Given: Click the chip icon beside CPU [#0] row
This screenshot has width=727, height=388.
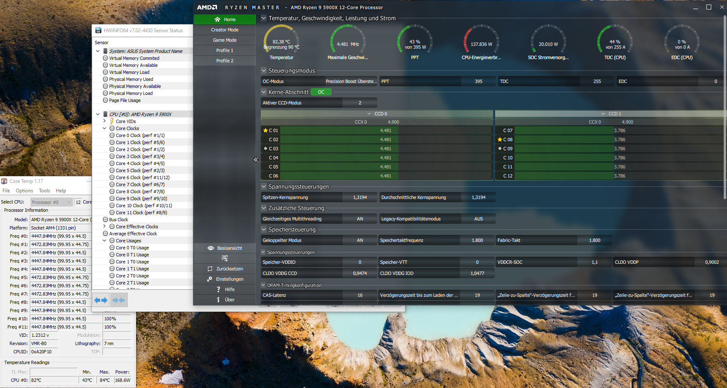Looking at the screenshot, I should pos(105,114).
